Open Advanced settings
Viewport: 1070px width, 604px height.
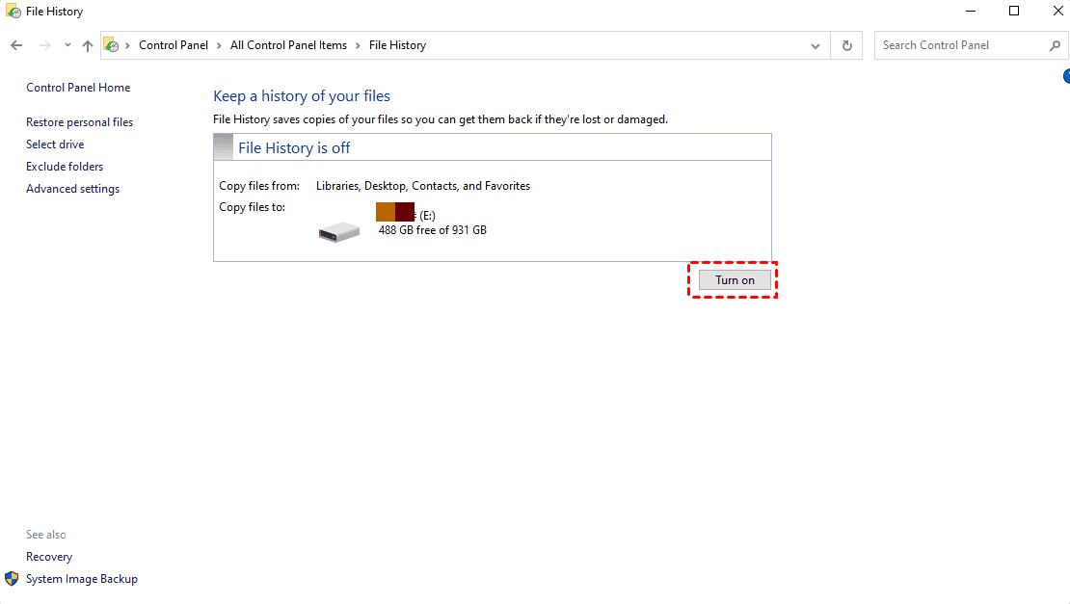pos(73,189)
